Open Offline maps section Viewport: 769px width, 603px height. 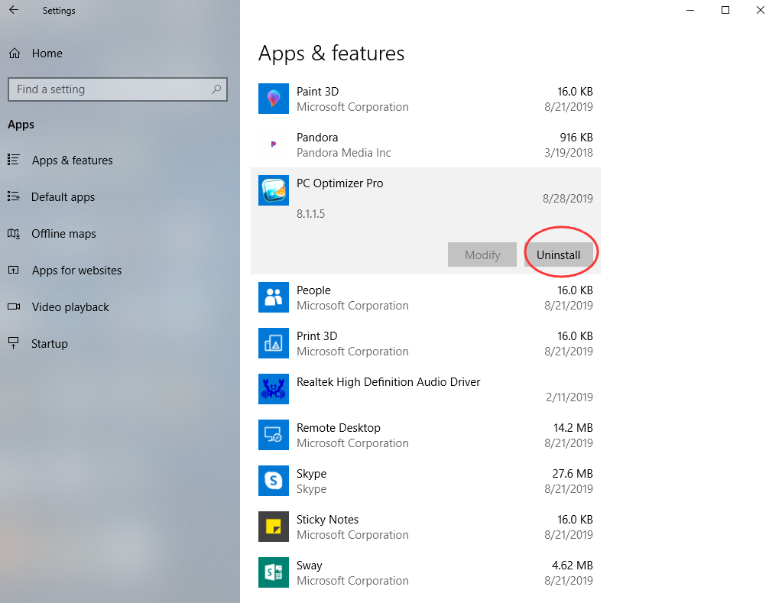[63, 234]
